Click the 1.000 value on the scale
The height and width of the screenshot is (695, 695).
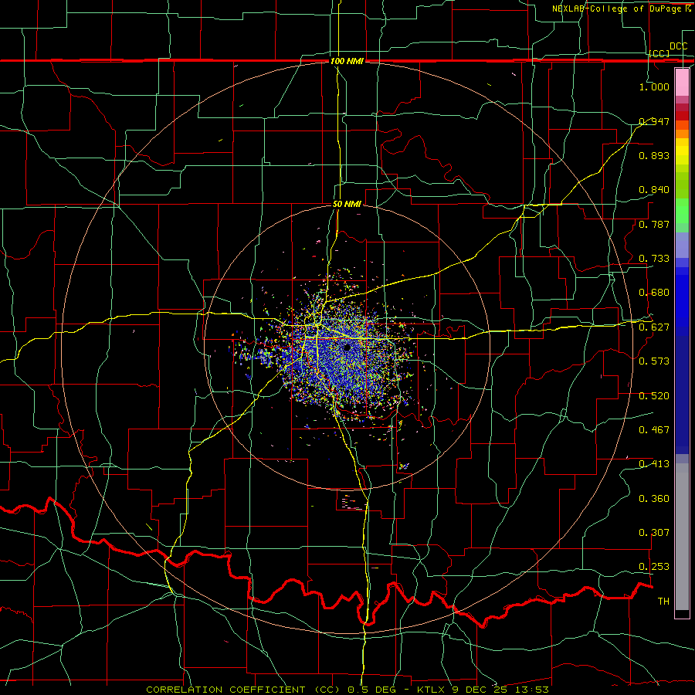654,86
